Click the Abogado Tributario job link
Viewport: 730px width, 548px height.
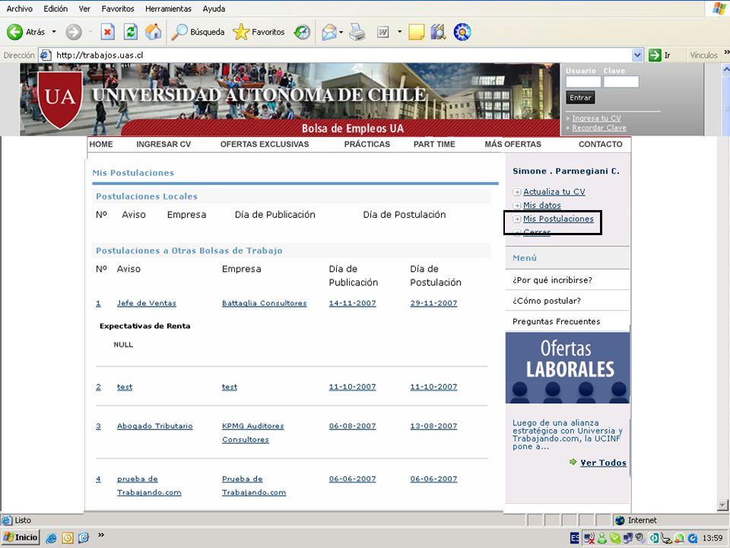154,426
